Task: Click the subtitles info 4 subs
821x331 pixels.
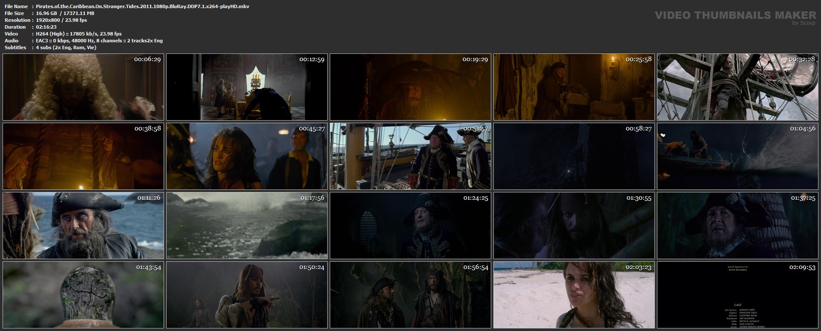Action: pyautogui.click(x=66, y=47)
